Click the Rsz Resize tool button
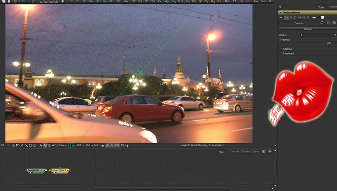The height and width of the screenshot is (191, 337). click(263, 1)
